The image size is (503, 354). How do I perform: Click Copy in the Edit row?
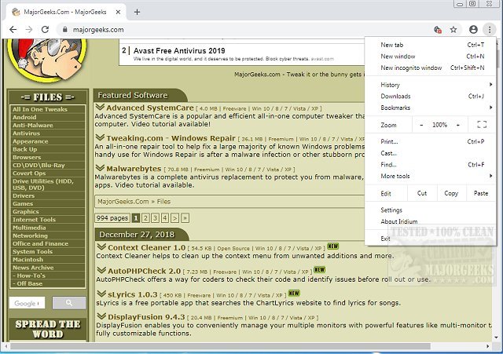click(451, 193)
